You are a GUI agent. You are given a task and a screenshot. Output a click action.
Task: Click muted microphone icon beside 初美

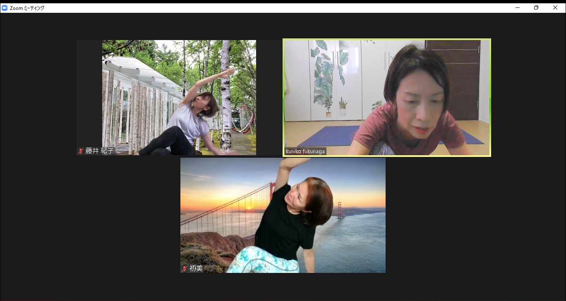pos(185,269)
